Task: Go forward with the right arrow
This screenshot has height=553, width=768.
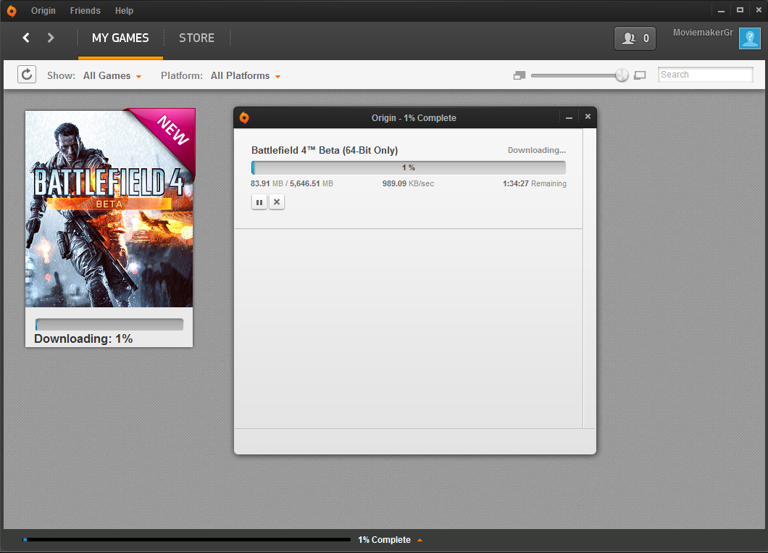Action: [x=51, y=38]
